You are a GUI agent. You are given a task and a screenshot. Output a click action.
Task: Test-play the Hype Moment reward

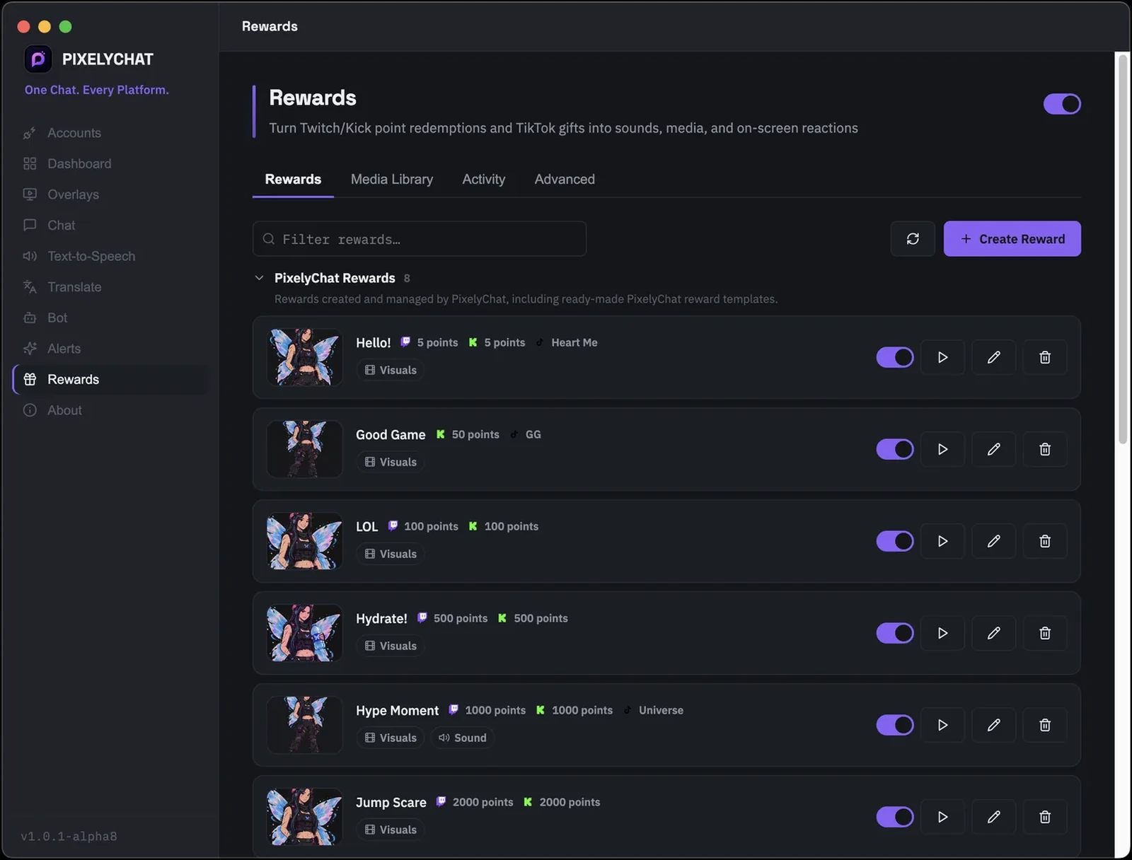pos(942,725)
